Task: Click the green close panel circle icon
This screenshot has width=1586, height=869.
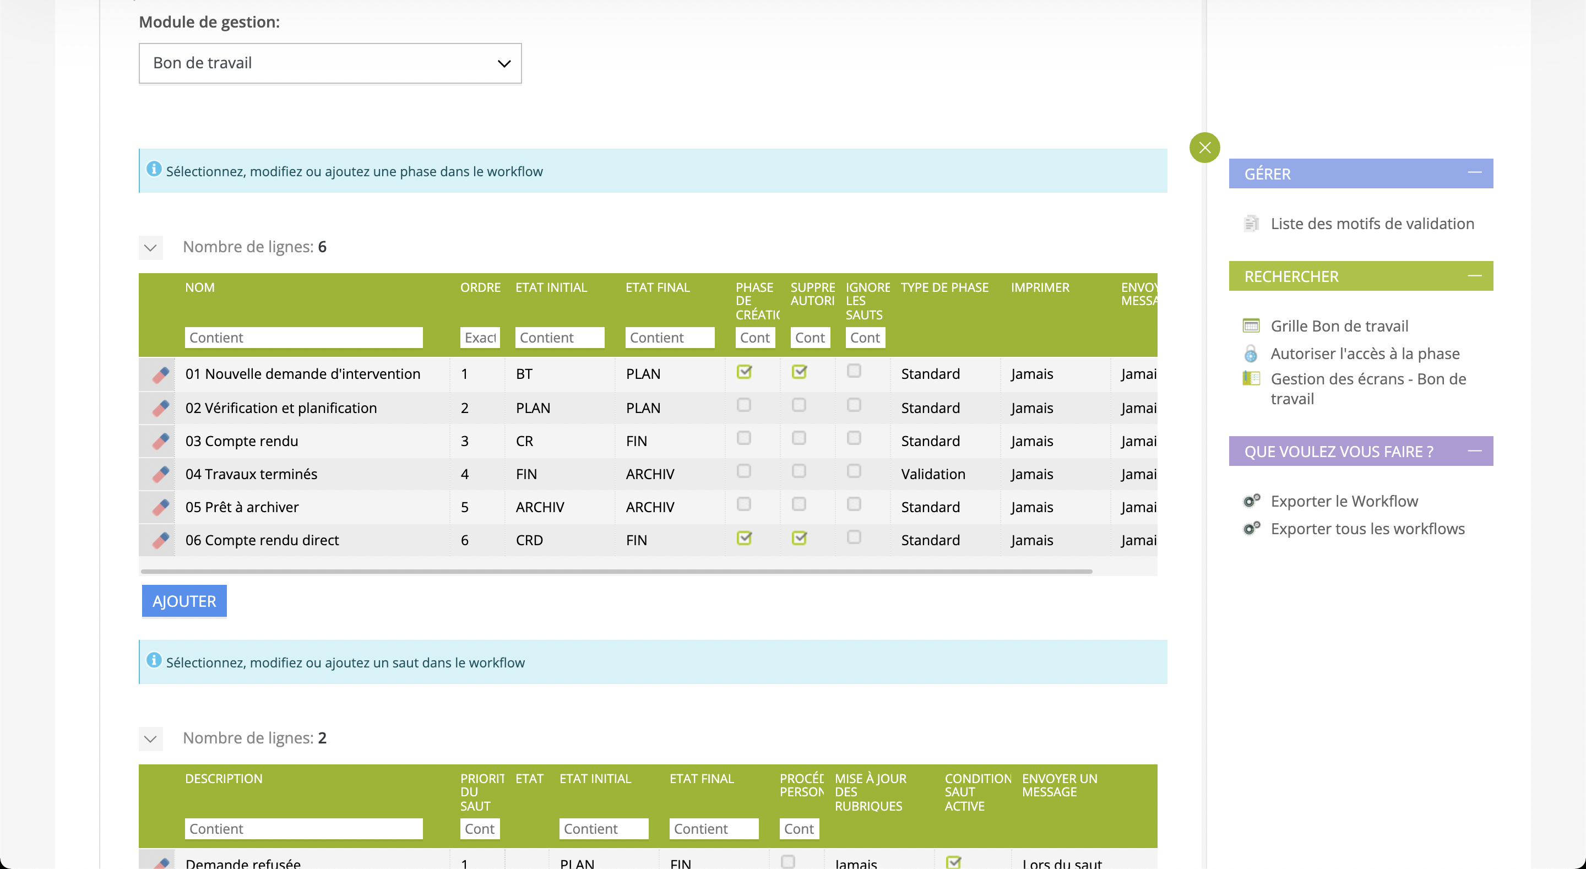Action: 1204,148
